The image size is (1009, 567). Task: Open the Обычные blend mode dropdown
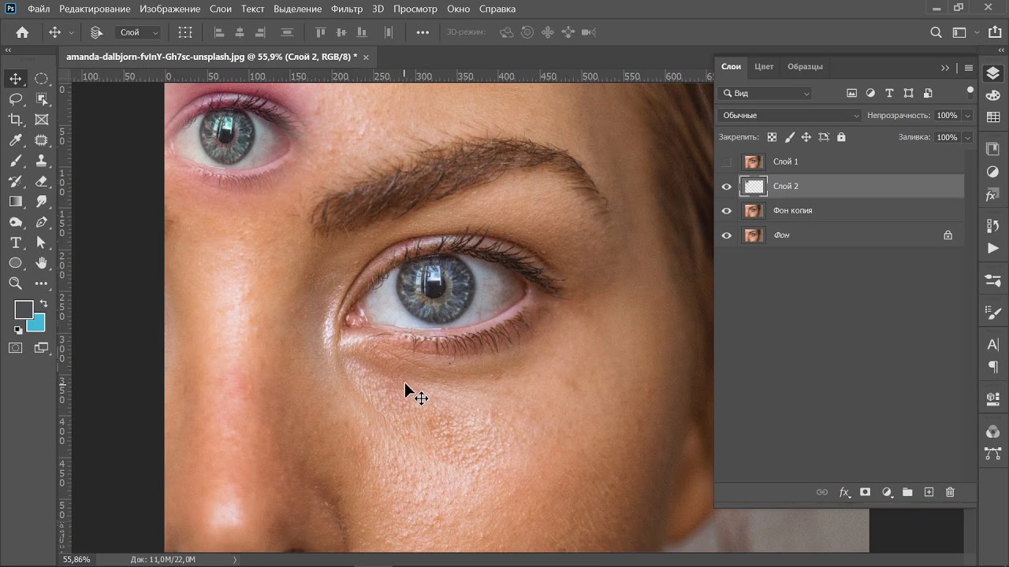(x=789, y=115)
